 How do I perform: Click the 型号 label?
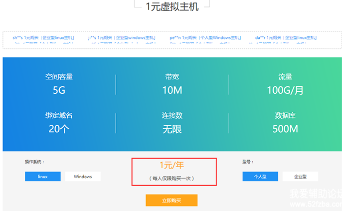(x=248, y=162)
